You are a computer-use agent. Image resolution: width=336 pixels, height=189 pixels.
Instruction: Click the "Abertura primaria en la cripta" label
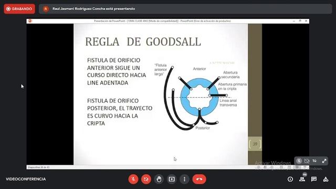pyautogui.click(x=232, y=86)
